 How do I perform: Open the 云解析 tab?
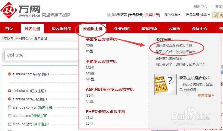[x=174, y=29]
